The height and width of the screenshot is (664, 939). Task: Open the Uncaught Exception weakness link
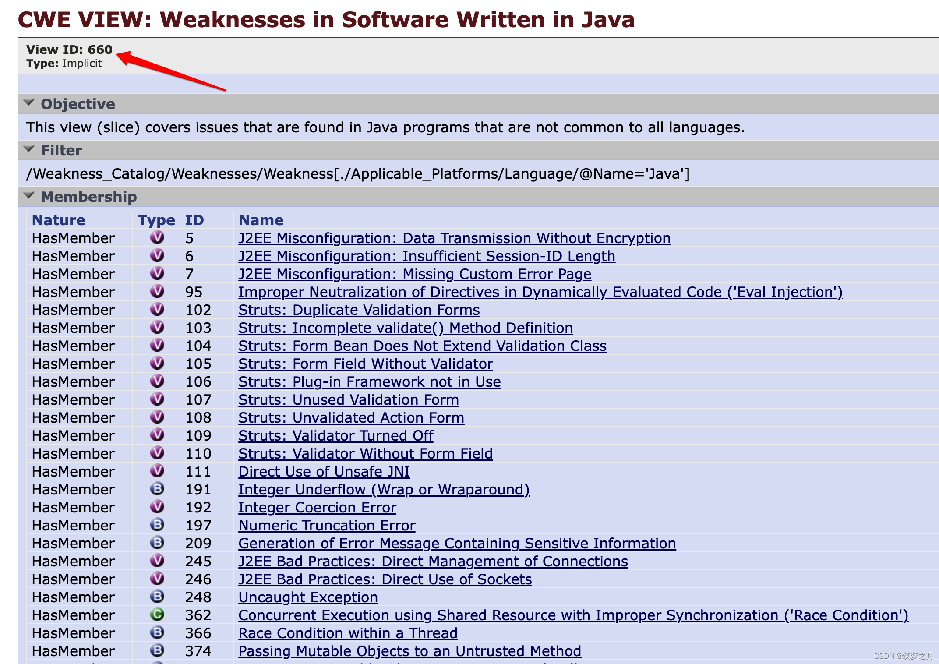[x=308, y=597]
